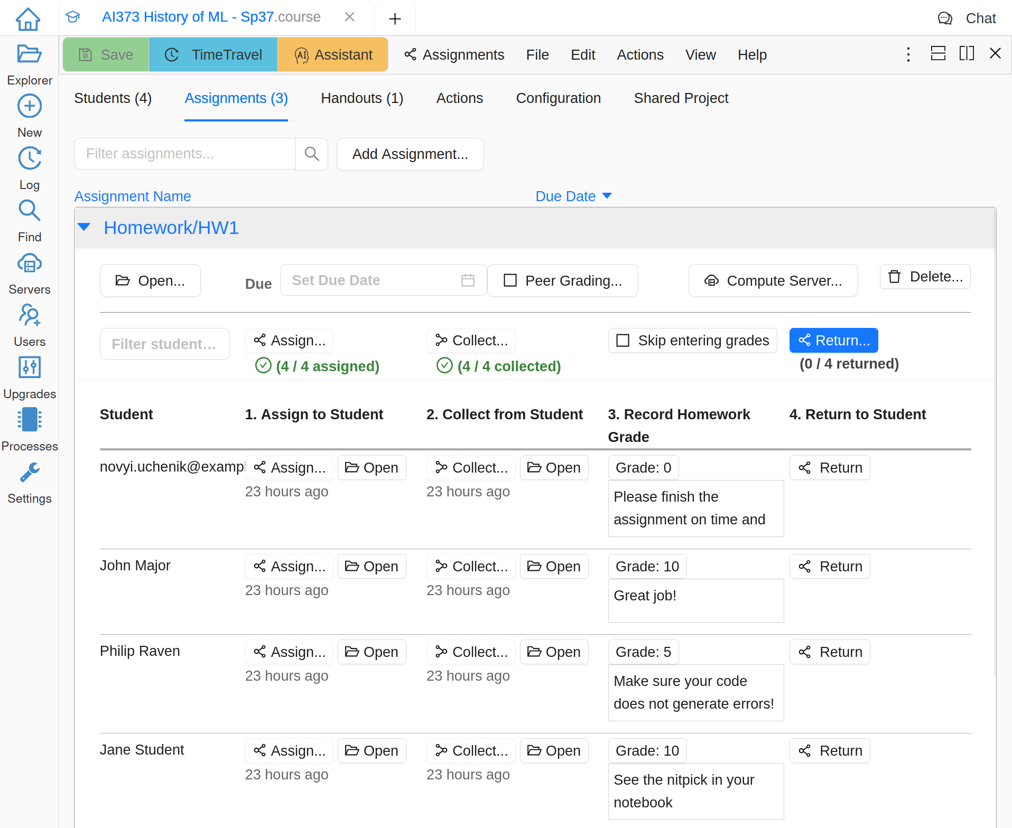This screenshot has width=1012, height=828.
Task: Collapse the Homework/HW1 assignment
Action: (84, 228)
